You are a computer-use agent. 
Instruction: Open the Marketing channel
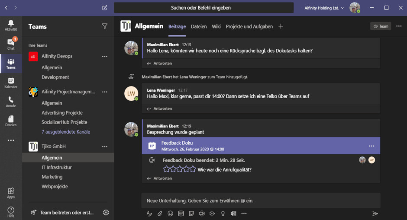(x=52, y=177)
